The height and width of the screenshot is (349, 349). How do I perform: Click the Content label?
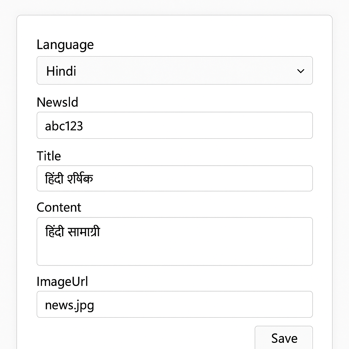(x=59, y=207)
